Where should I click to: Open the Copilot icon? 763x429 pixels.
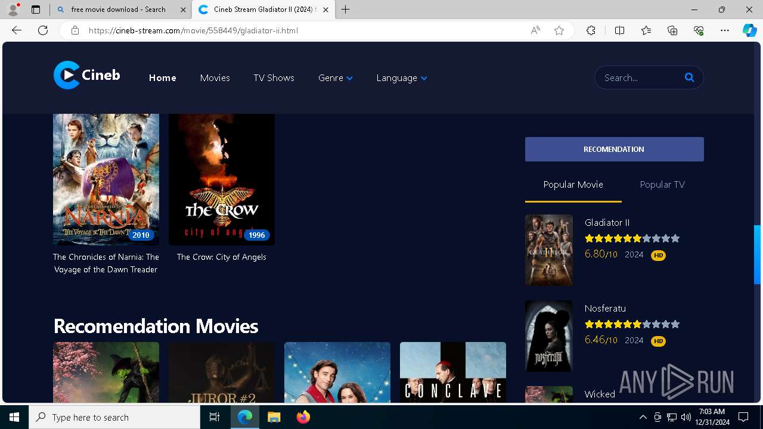[x=750, y=30]
